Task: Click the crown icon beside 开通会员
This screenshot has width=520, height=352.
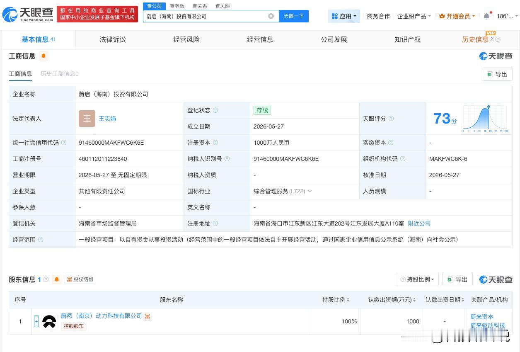Action: coord(442,16)
